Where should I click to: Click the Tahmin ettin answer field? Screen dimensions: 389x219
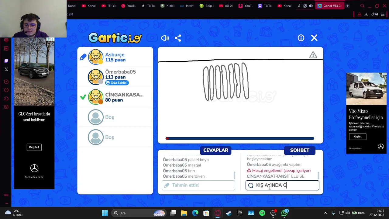click(x=198, y=185)
